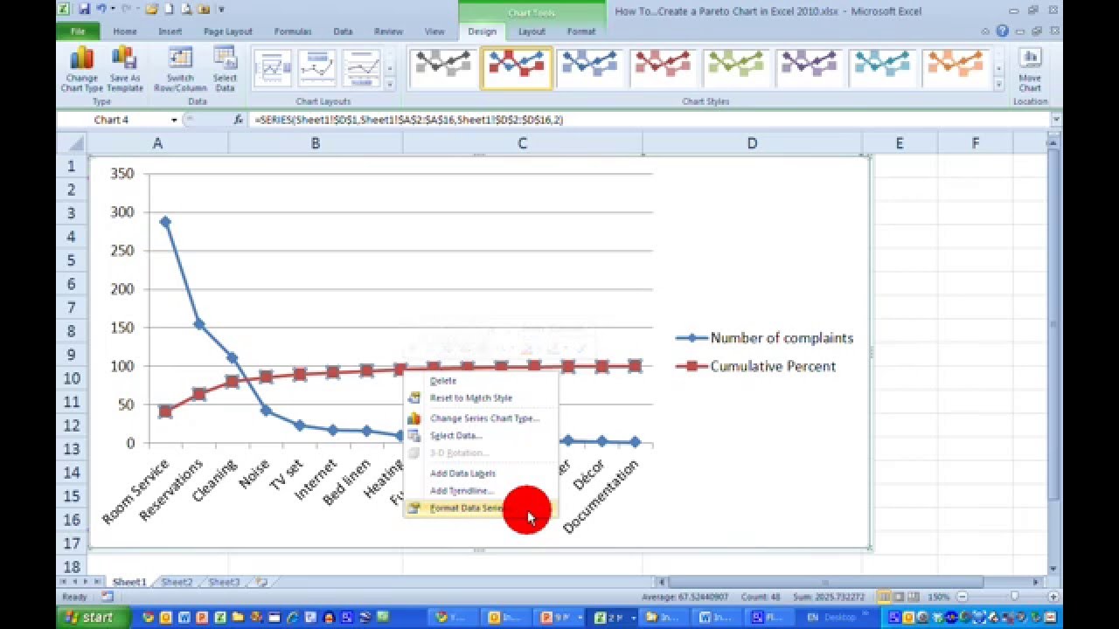Apply the light blue (aqua) chart style
Screen dimensions: 1119x629
pos(883,68)
